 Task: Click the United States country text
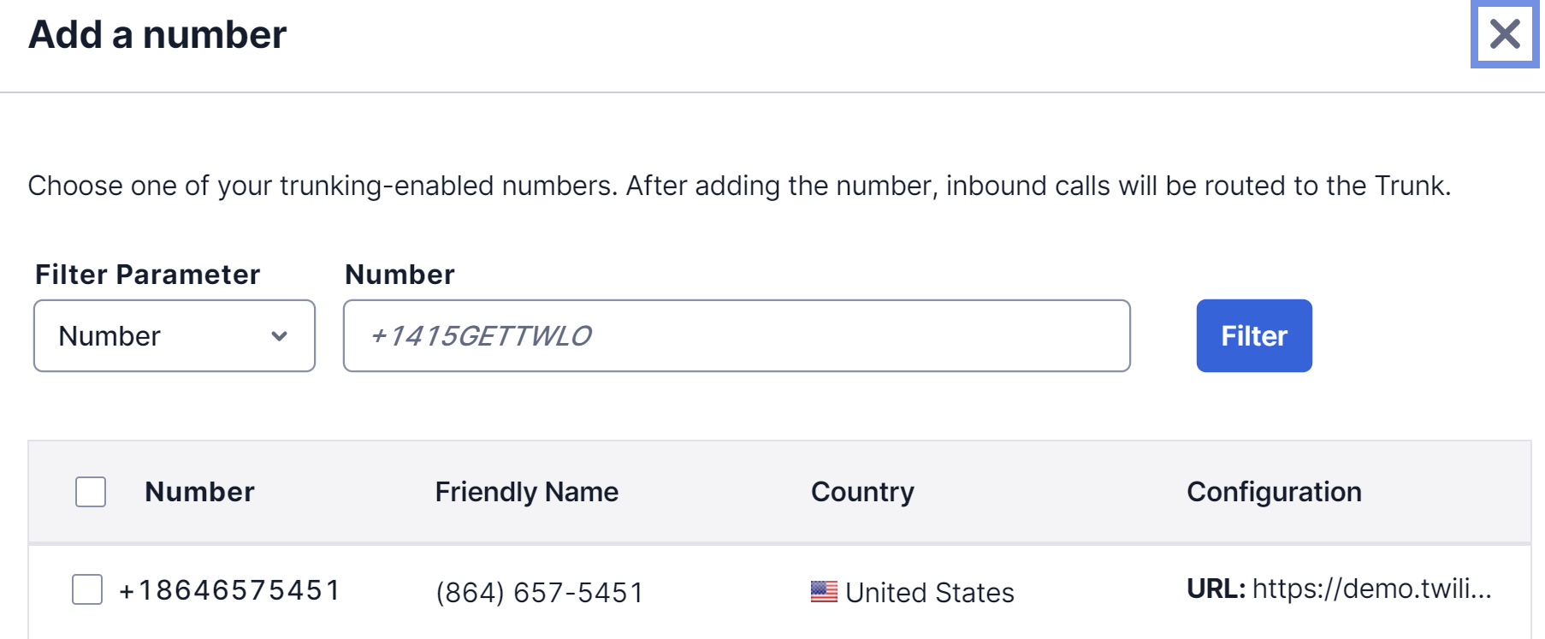point(929,592)
